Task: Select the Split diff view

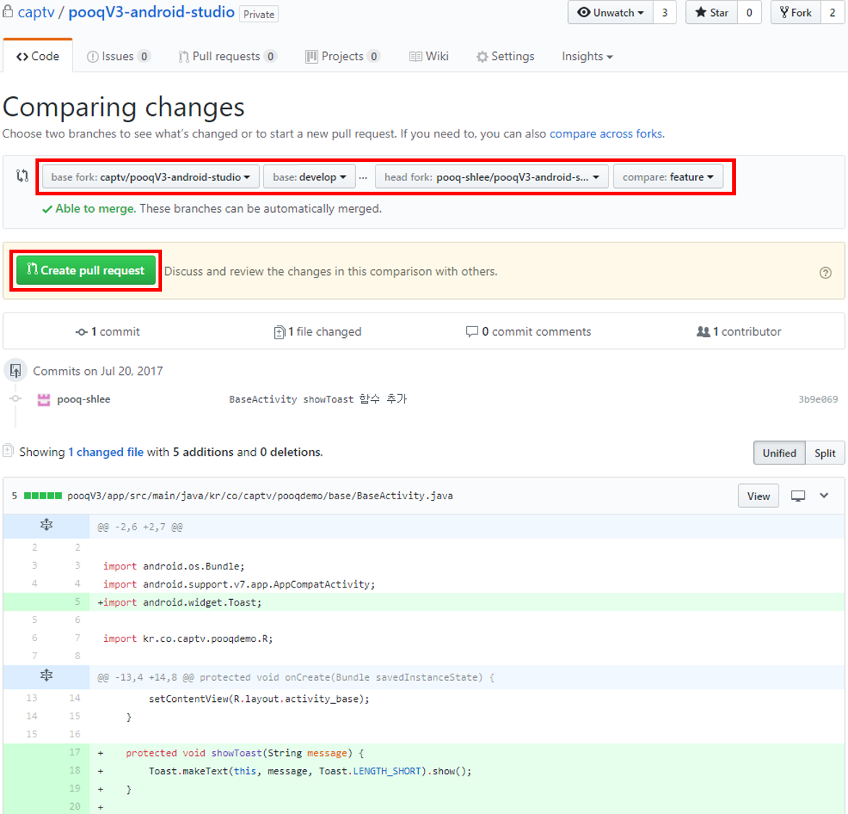Action: coord(825,453)
